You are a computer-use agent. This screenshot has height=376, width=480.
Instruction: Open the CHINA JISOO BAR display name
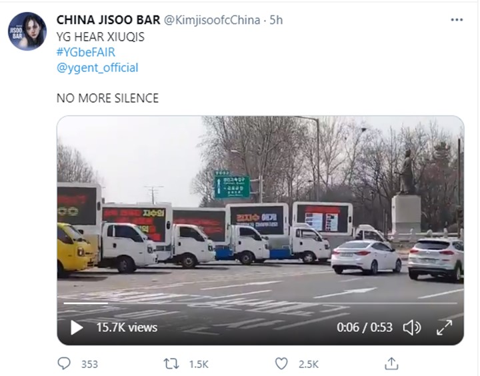[x=109, y=20]
